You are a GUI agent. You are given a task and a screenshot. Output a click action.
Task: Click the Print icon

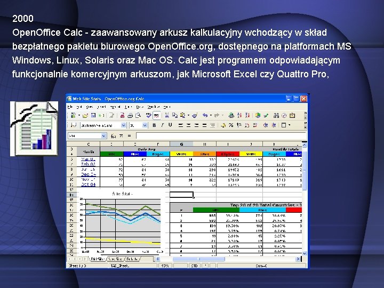click(130, 115)
